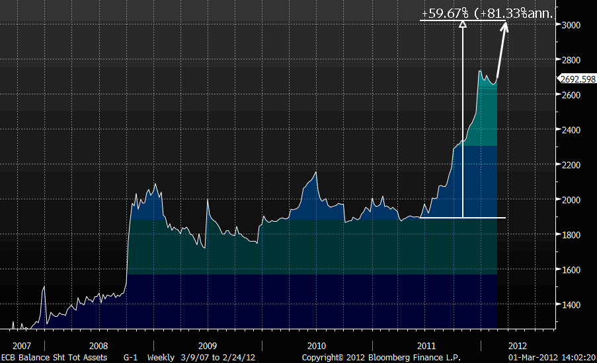Viewport: 597px width, 363px height.
Task: Click the 2692.598 last value label
Action: pos(577,79)
